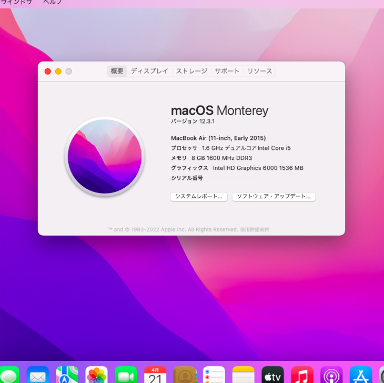The height and width of the screenshot is (383, 384).
Task: Open the App Store in the Dock
Action: [361, 375]
